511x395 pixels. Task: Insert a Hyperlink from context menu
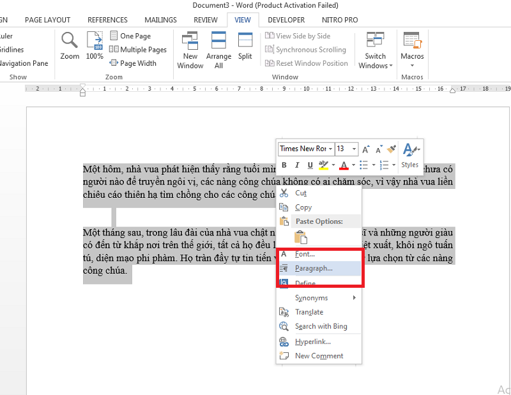pos(319,341)
